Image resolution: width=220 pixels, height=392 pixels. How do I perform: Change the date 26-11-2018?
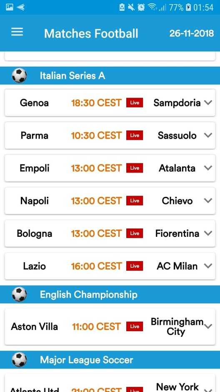click(192, 33)
